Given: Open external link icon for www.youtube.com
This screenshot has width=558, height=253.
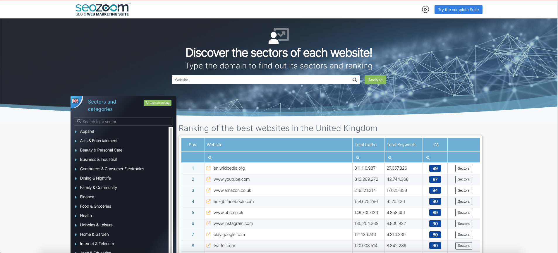Looking at the screenshot, I should [208, 179].
